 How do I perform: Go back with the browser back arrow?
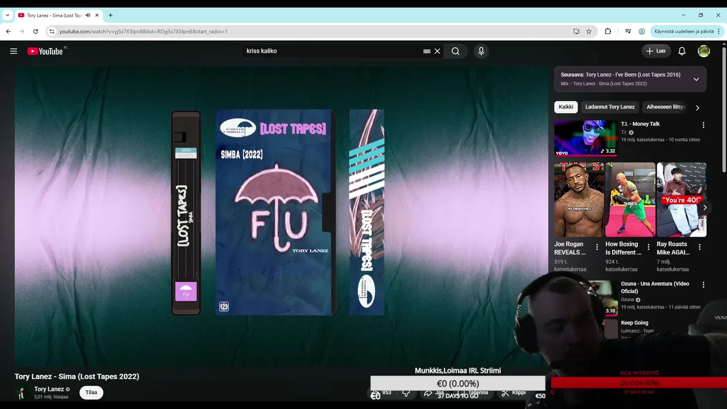tap(8, 31)
